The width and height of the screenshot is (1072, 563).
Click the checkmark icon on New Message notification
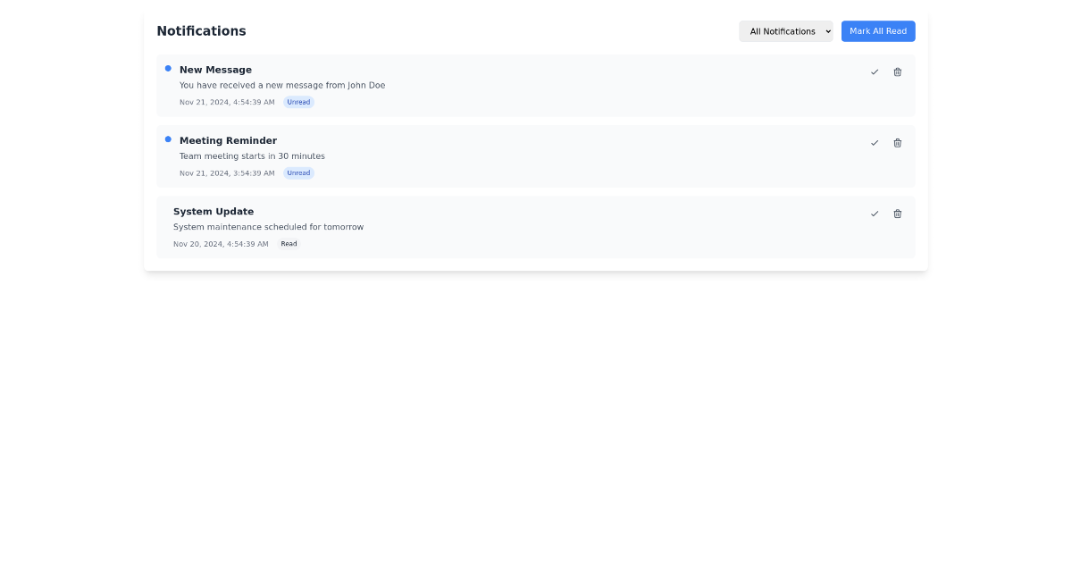tap(875, 71)
